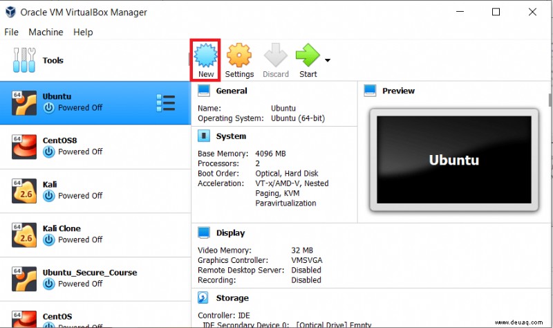Click the Display section screen icon
This screenshot has width=553, height=328.
coord(204,233)
